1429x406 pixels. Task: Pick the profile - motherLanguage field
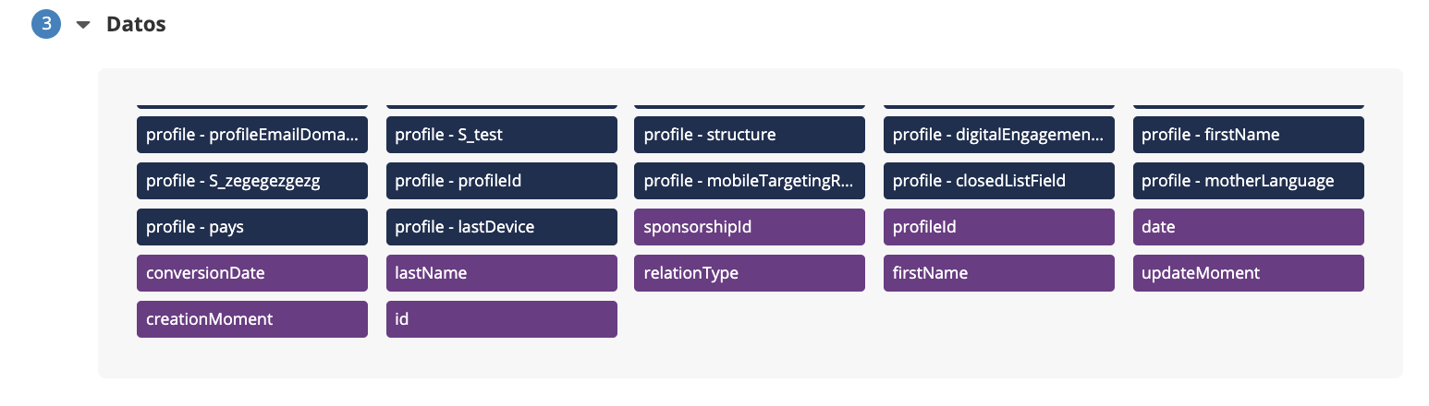tap(1248, 181)
